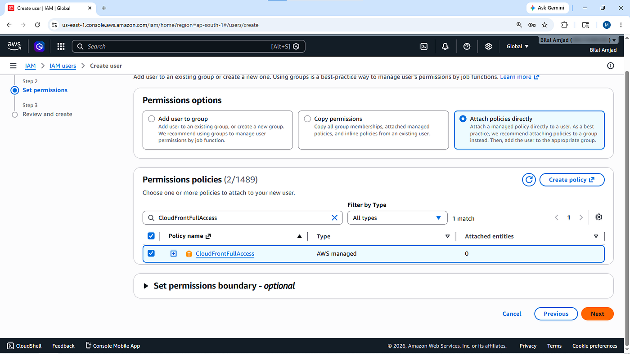
Task: Focus the AWS Search field
Action: pyautogui.click(x=189, y=46)
